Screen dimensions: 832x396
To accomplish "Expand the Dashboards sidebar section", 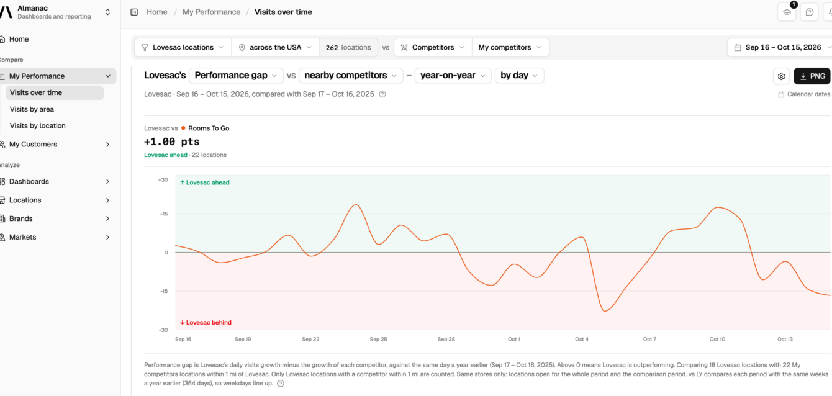I will (58, 181).
